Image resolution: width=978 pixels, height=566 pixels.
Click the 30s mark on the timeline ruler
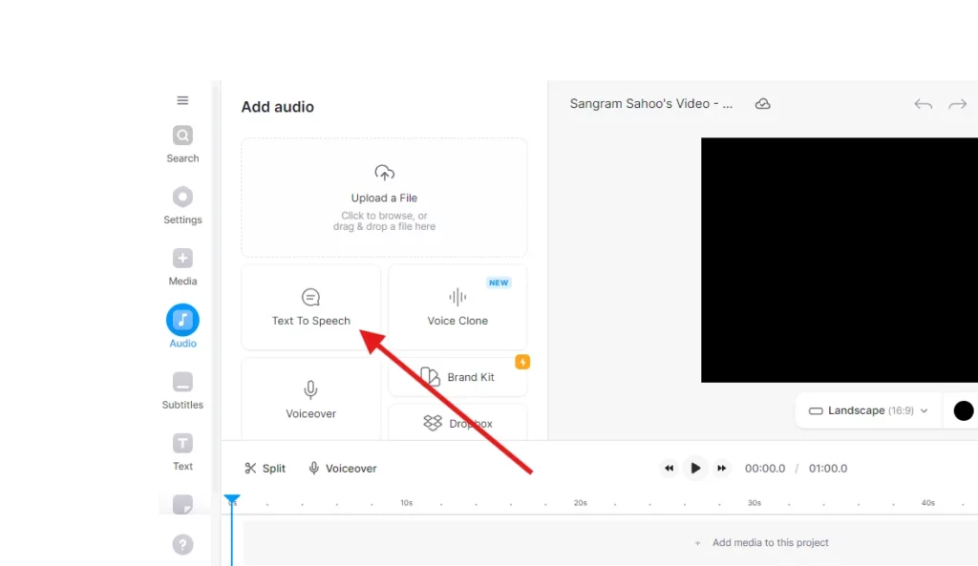755,502
